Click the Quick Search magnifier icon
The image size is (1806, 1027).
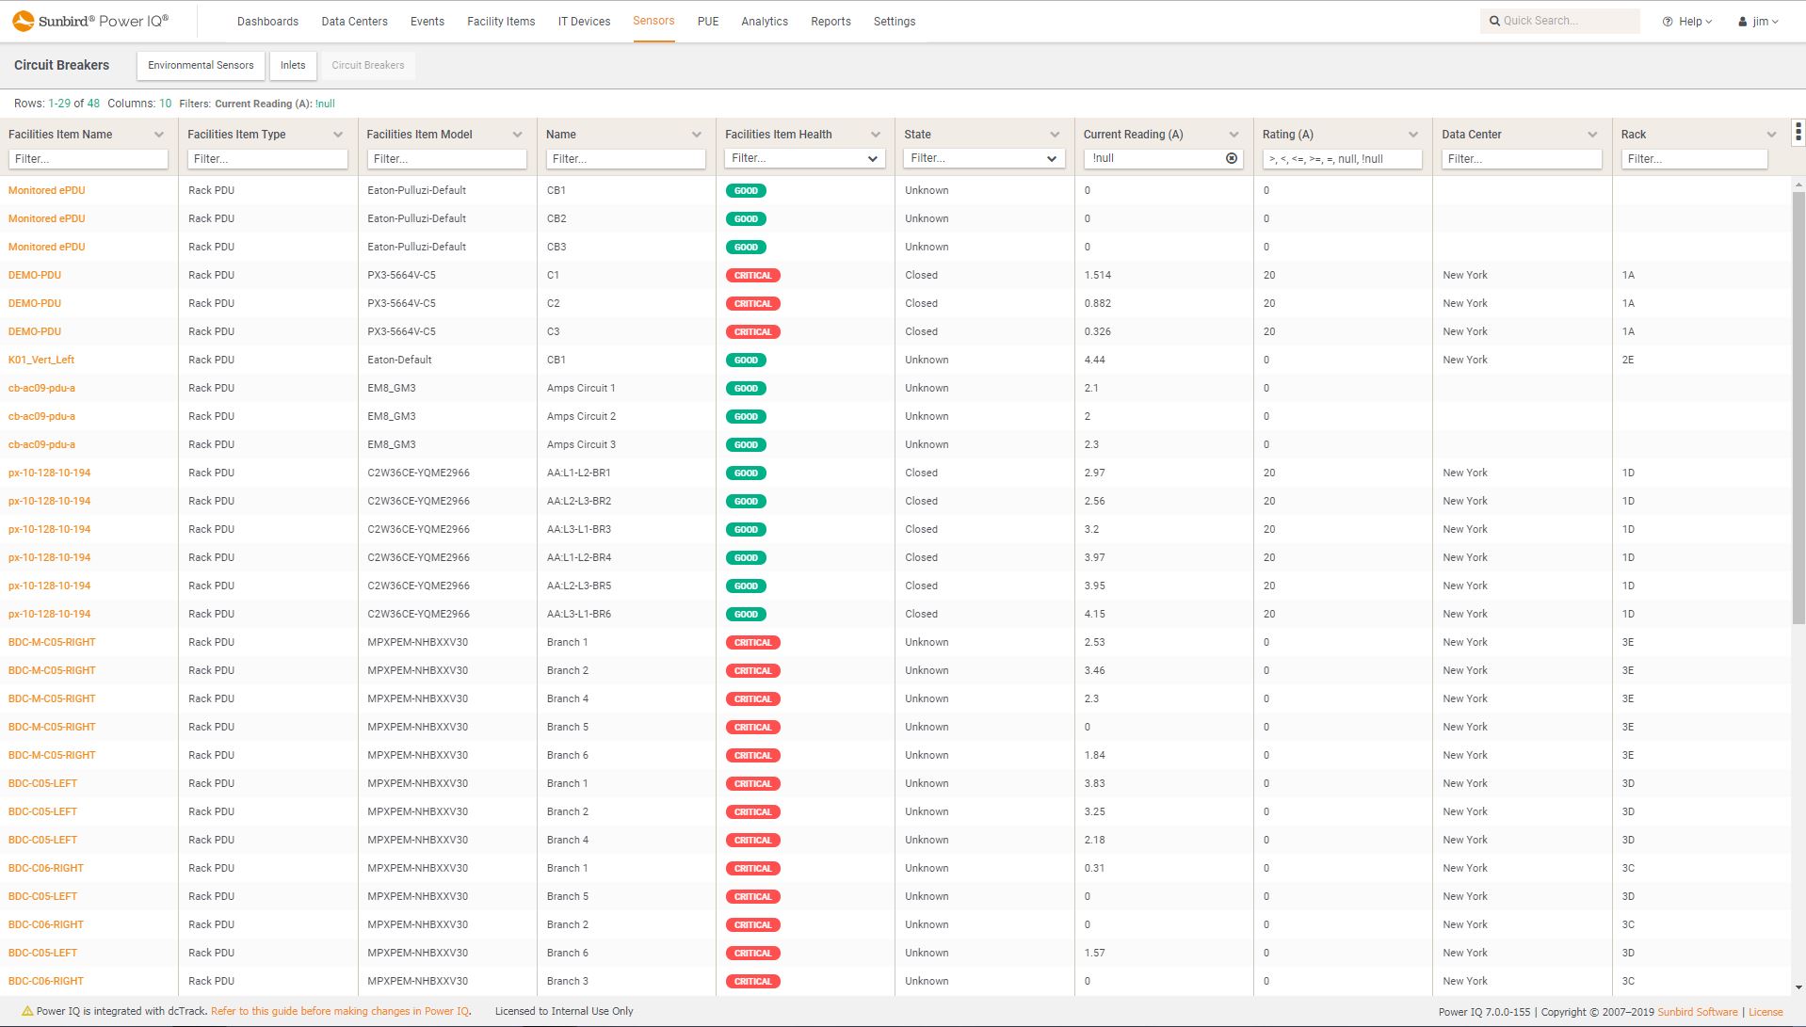1495,20
